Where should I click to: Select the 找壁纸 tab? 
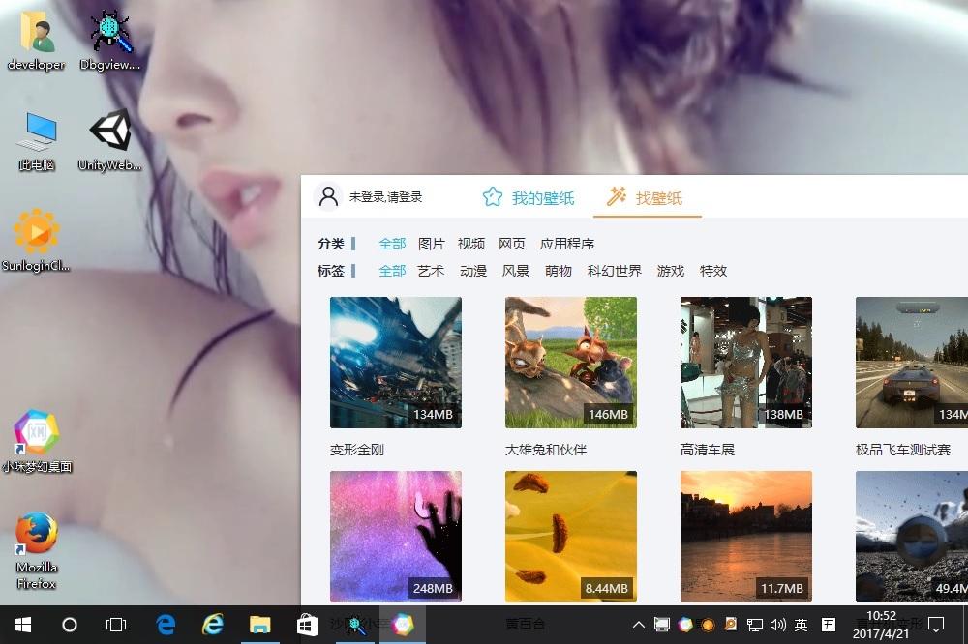tap(646, 198)
